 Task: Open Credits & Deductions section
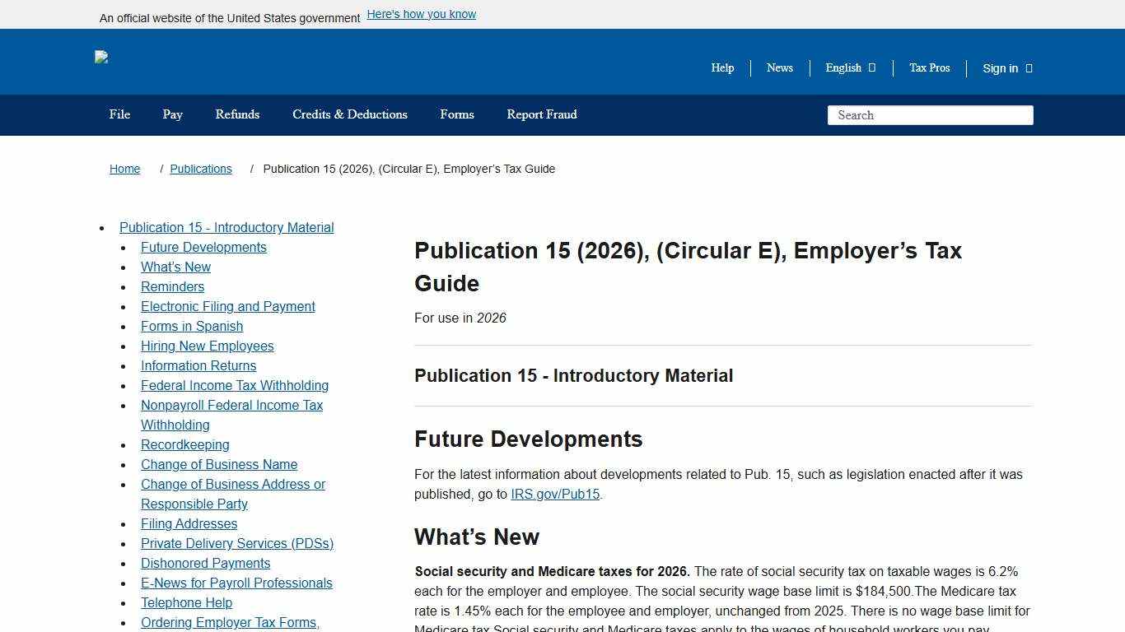point(349,114)
